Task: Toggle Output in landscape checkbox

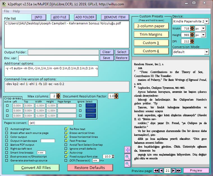Action: coord(6,141)
